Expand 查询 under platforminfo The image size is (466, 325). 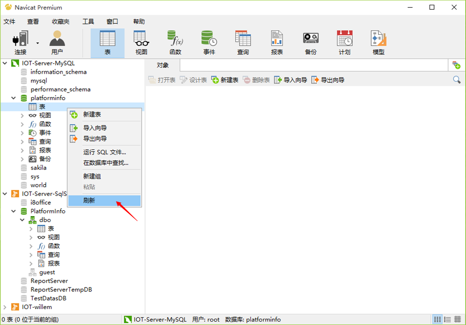22,142
